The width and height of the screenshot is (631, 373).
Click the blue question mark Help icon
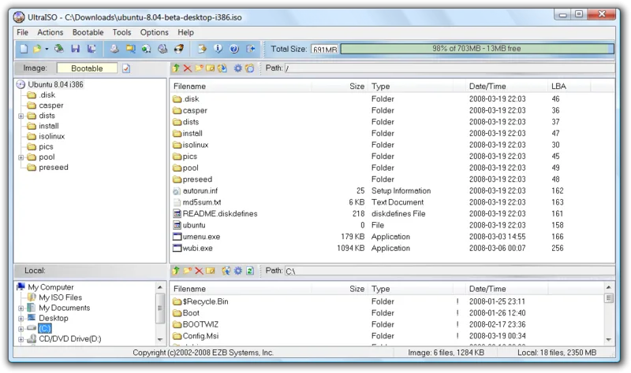pyautogui.click(x=233, y=49)
